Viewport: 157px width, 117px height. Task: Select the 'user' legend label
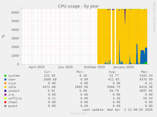(x=12, y=79)
